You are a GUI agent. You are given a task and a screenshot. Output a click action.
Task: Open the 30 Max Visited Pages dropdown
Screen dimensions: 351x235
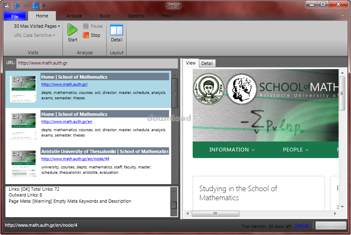click(37, 26)
